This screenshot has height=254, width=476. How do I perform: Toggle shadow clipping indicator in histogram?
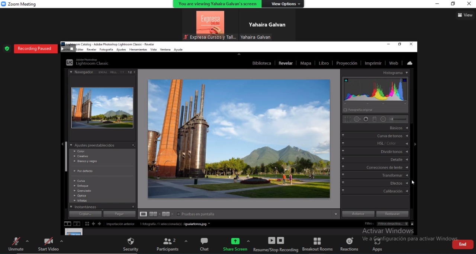(346, 80)
